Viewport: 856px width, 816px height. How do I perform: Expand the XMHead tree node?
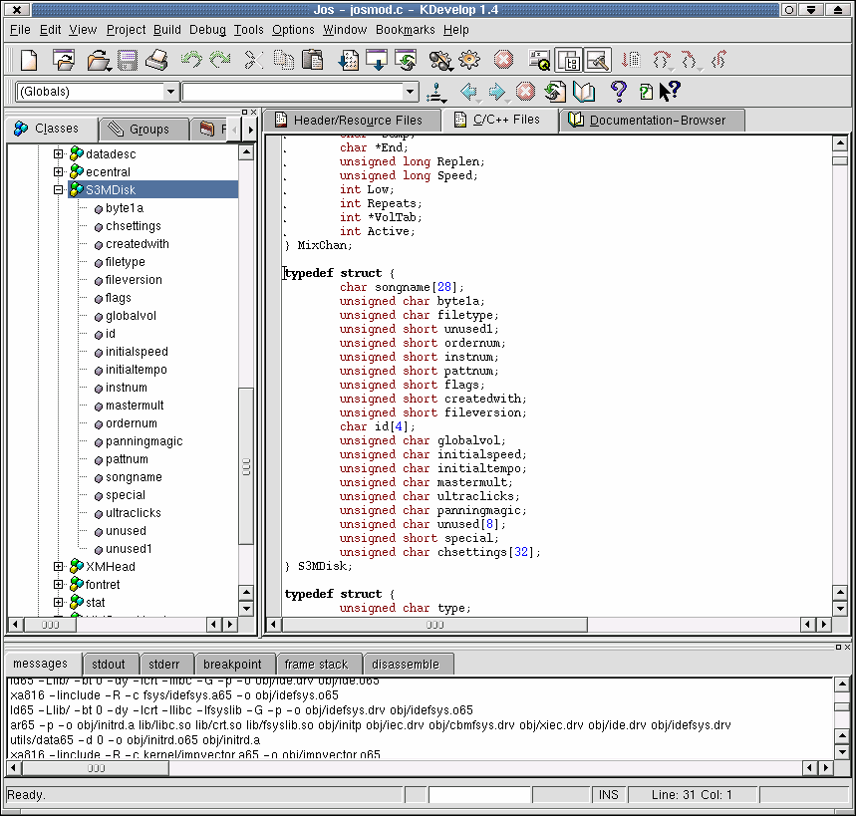pyautogui.click(x=59, y=567)
